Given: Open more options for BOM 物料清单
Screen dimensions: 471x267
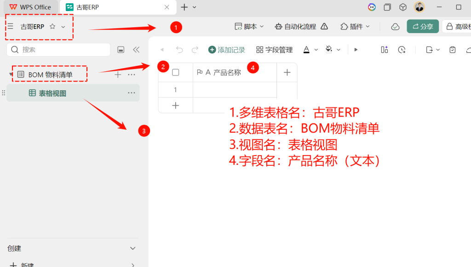Looking at the screenshot, I should pos(131,75).
